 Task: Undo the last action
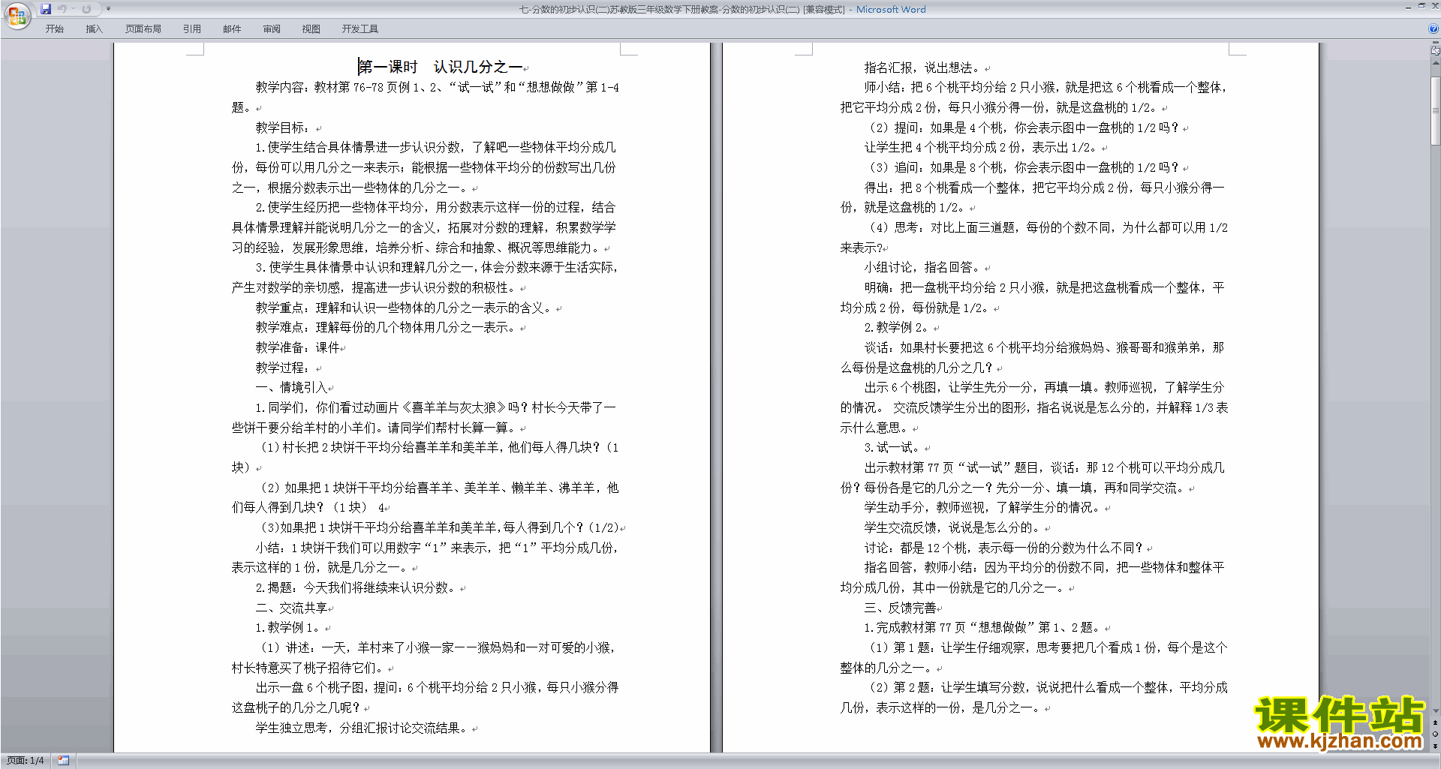click(62, 9)
